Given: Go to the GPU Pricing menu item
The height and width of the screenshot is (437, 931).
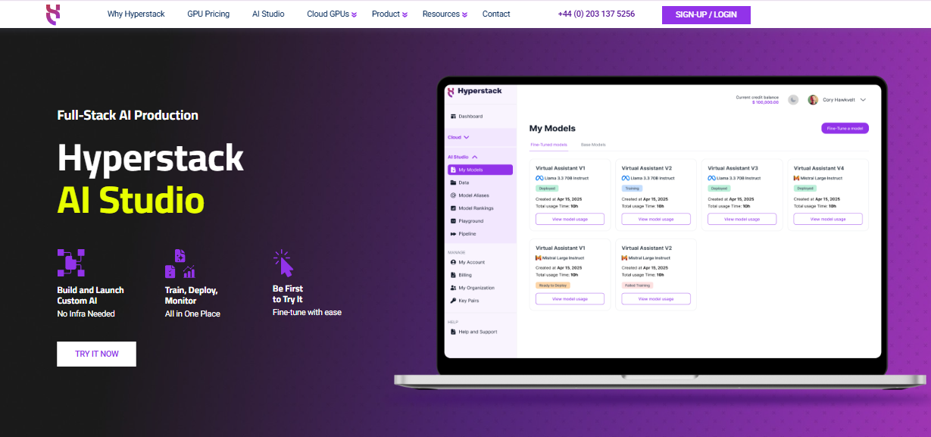Looking at the screenshot, I should [x=208, y=14].
